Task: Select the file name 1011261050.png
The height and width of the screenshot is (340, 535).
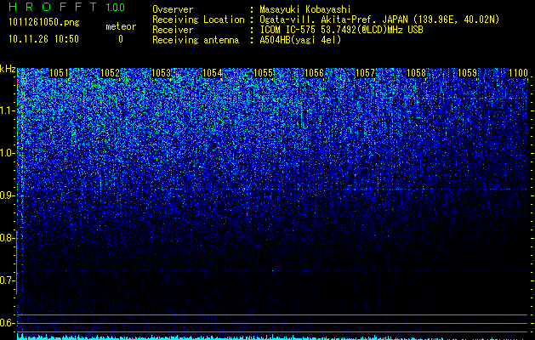Action: [44, 23]
